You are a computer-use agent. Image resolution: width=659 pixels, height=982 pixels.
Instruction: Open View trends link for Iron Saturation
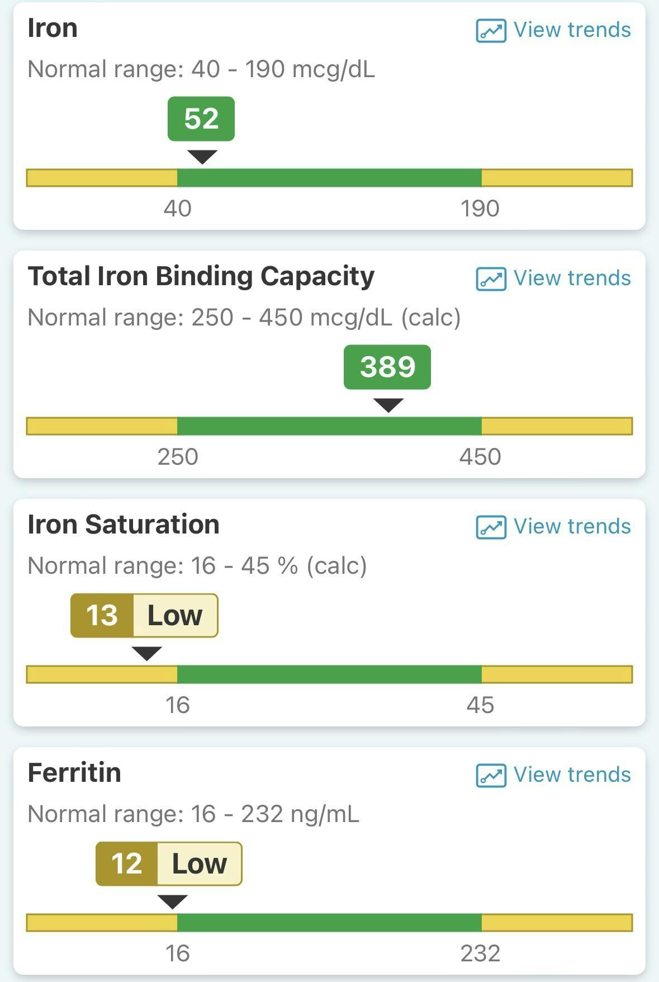(x=572, y=527)
